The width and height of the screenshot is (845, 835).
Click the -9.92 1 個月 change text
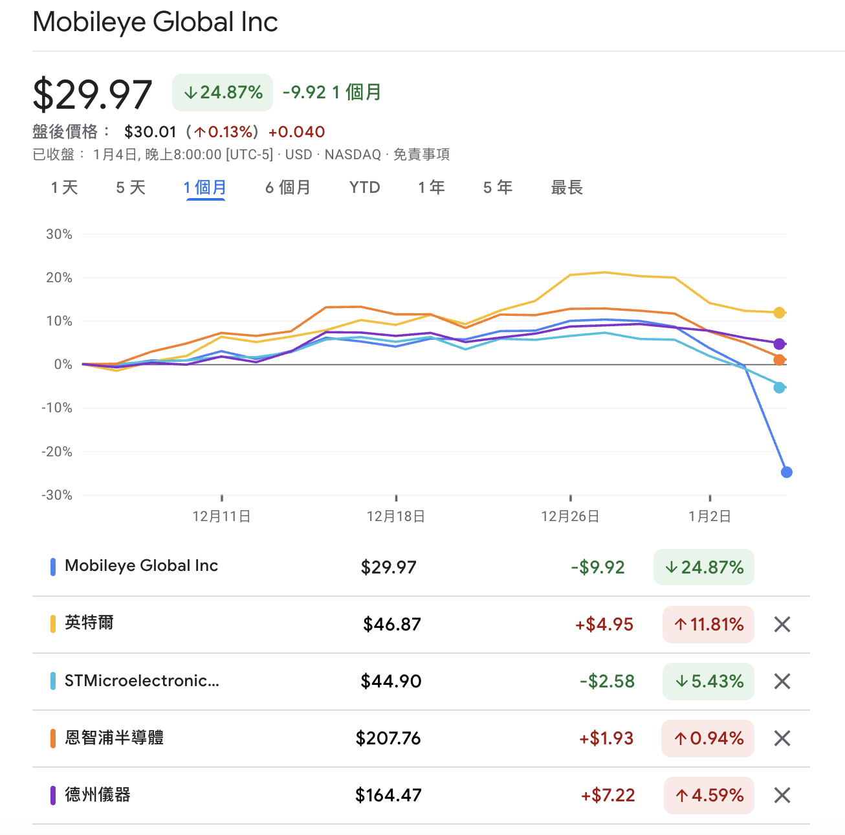(332, 93)
